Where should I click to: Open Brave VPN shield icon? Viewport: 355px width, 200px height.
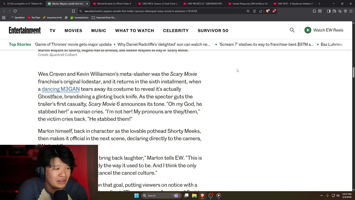click(345, 11)
